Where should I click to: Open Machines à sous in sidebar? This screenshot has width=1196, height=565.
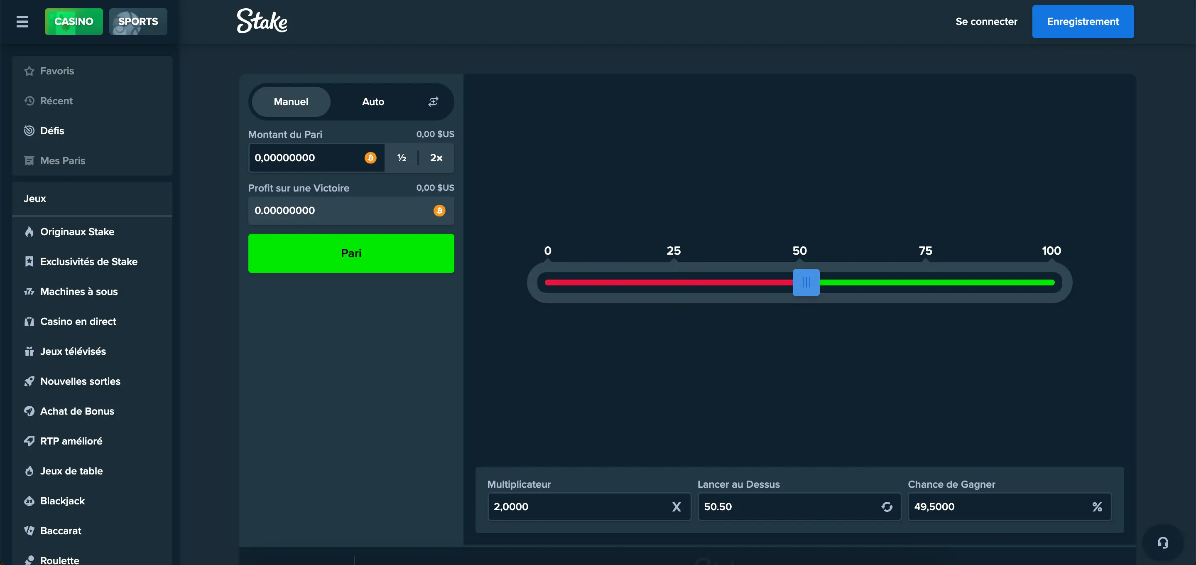pos(79,292)
